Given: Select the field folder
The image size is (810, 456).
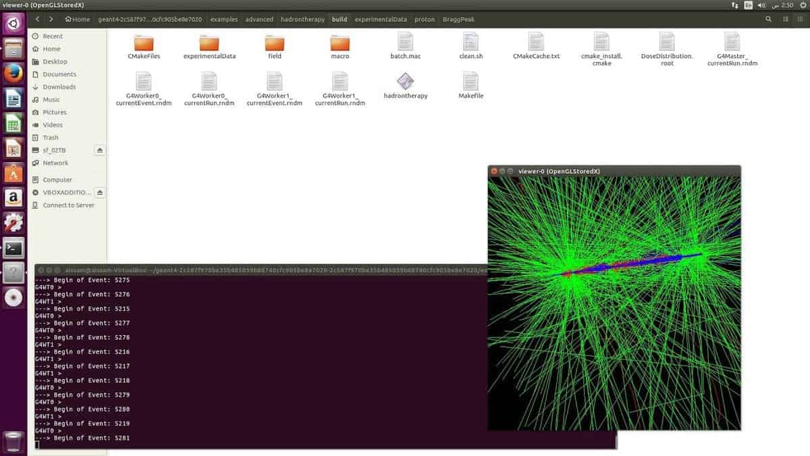Looking at the screenshot, I should point(275,47).
